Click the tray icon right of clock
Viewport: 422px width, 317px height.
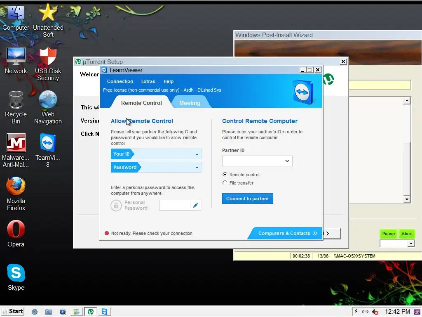(417, 312)
